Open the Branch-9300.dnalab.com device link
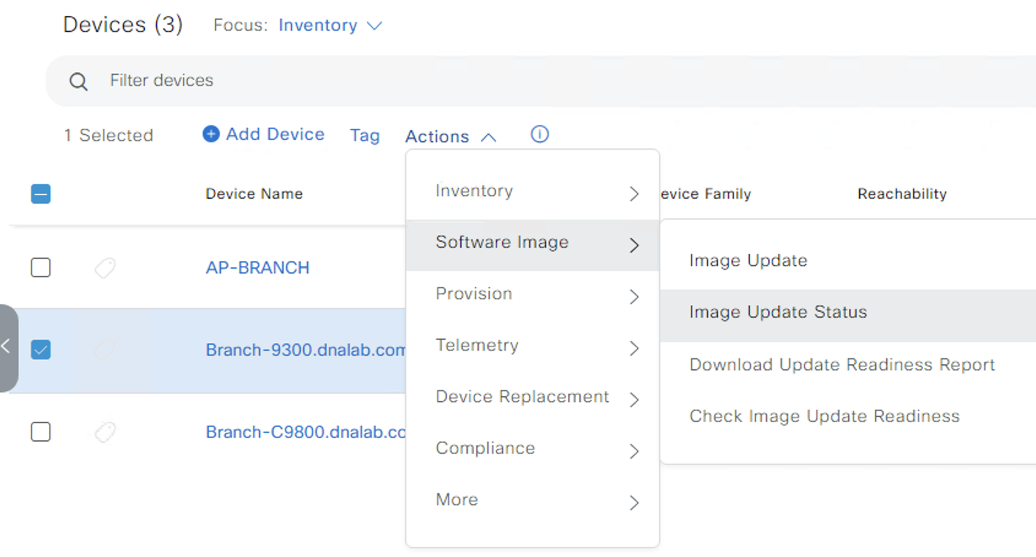The image size is (1036, 557). (x=305, y=350)
